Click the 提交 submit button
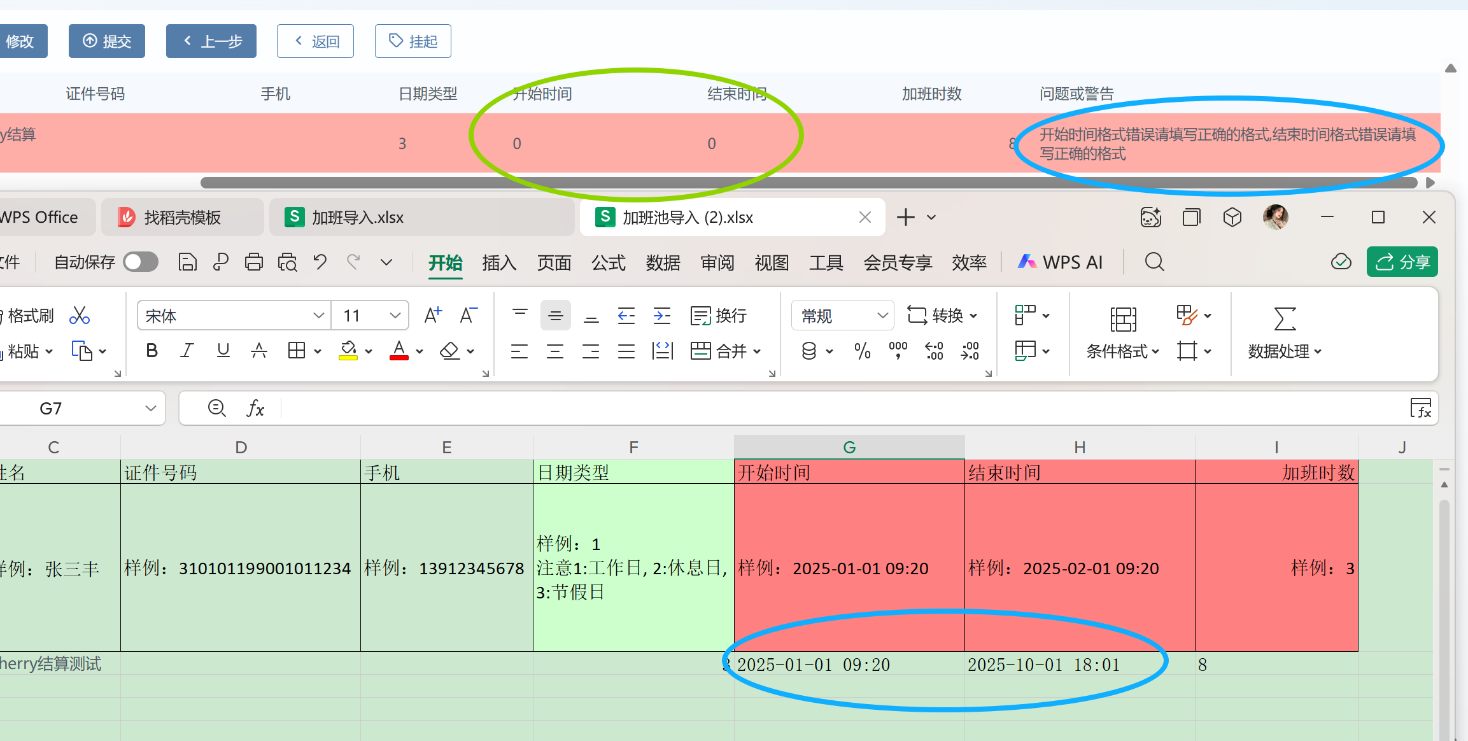The height and width of the screenshot is (741, 1468). click(107, 41)
